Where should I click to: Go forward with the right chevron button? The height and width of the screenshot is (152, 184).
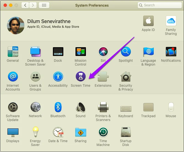[x=33, y=5]
